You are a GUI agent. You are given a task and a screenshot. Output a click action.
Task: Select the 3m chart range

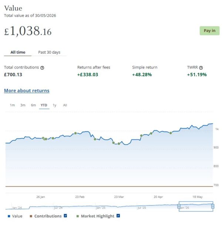[23, 105]
